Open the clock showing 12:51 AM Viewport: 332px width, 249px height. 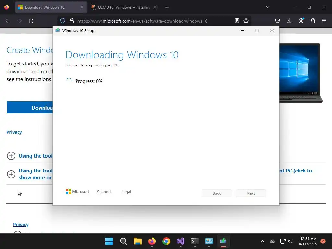(x=308, y=241)
